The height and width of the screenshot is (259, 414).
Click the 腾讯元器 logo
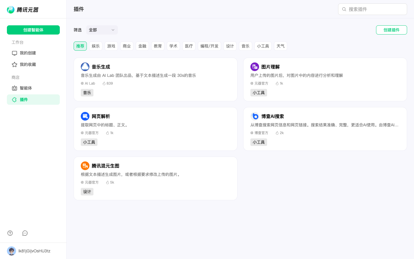[x=22, y=9]
